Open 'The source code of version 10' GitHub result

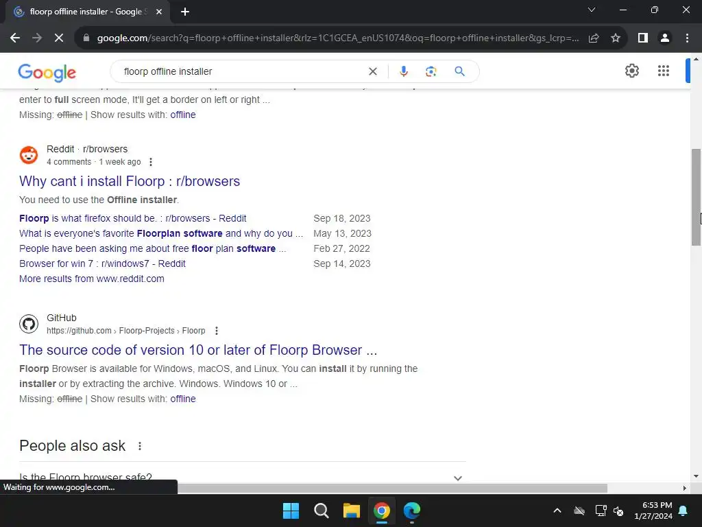[198, 350]
